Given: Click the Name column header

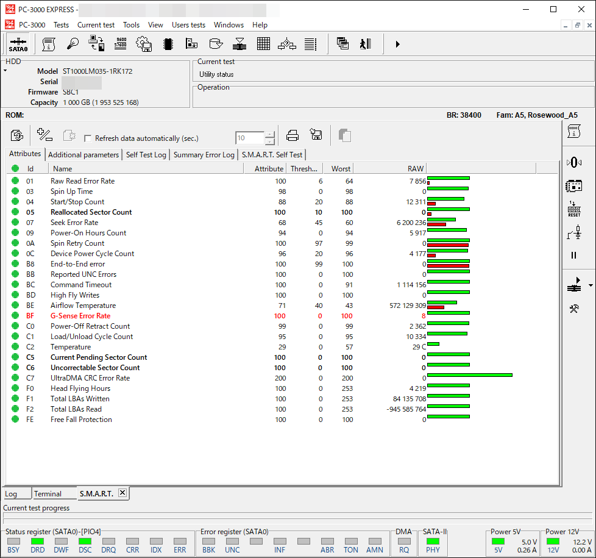Looking at the screenshot, I should point(146,168).
